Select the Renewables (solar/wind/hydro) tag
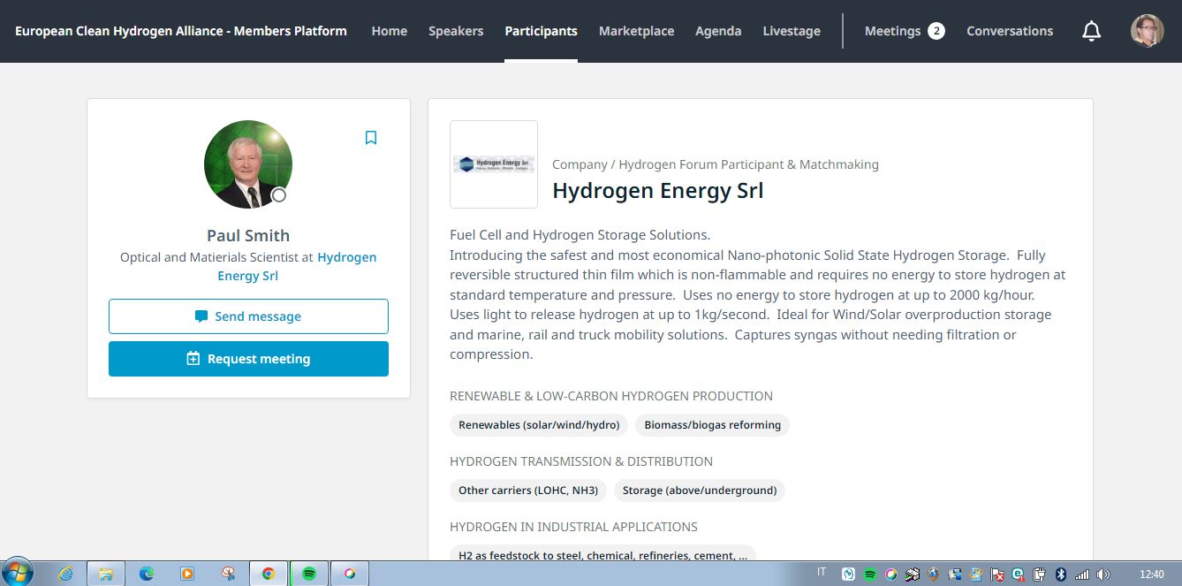Viewport: 1182px width, 586px height. coord(539,425)
